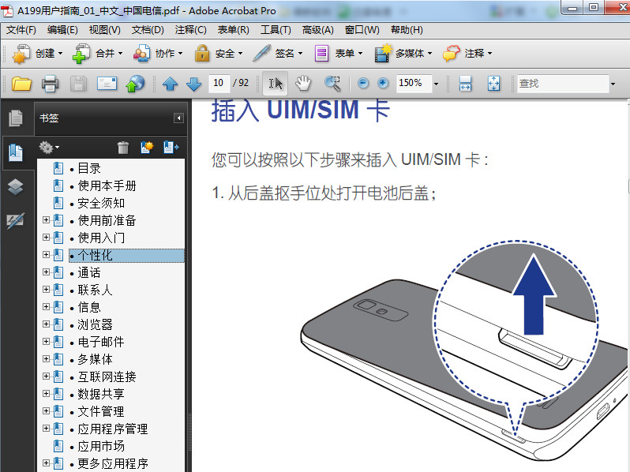Screen dimensions: 630x472
Task: Select the 应用程序管理 bookmark
Action: [x=113, y=429]
